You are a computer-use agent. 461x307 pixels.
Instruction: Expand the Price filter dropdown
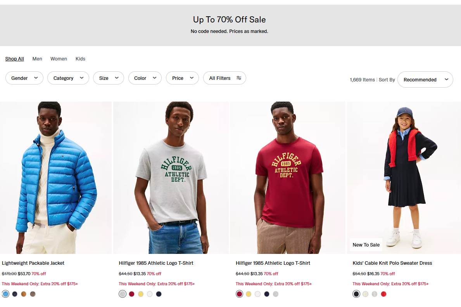click(182, 78)
